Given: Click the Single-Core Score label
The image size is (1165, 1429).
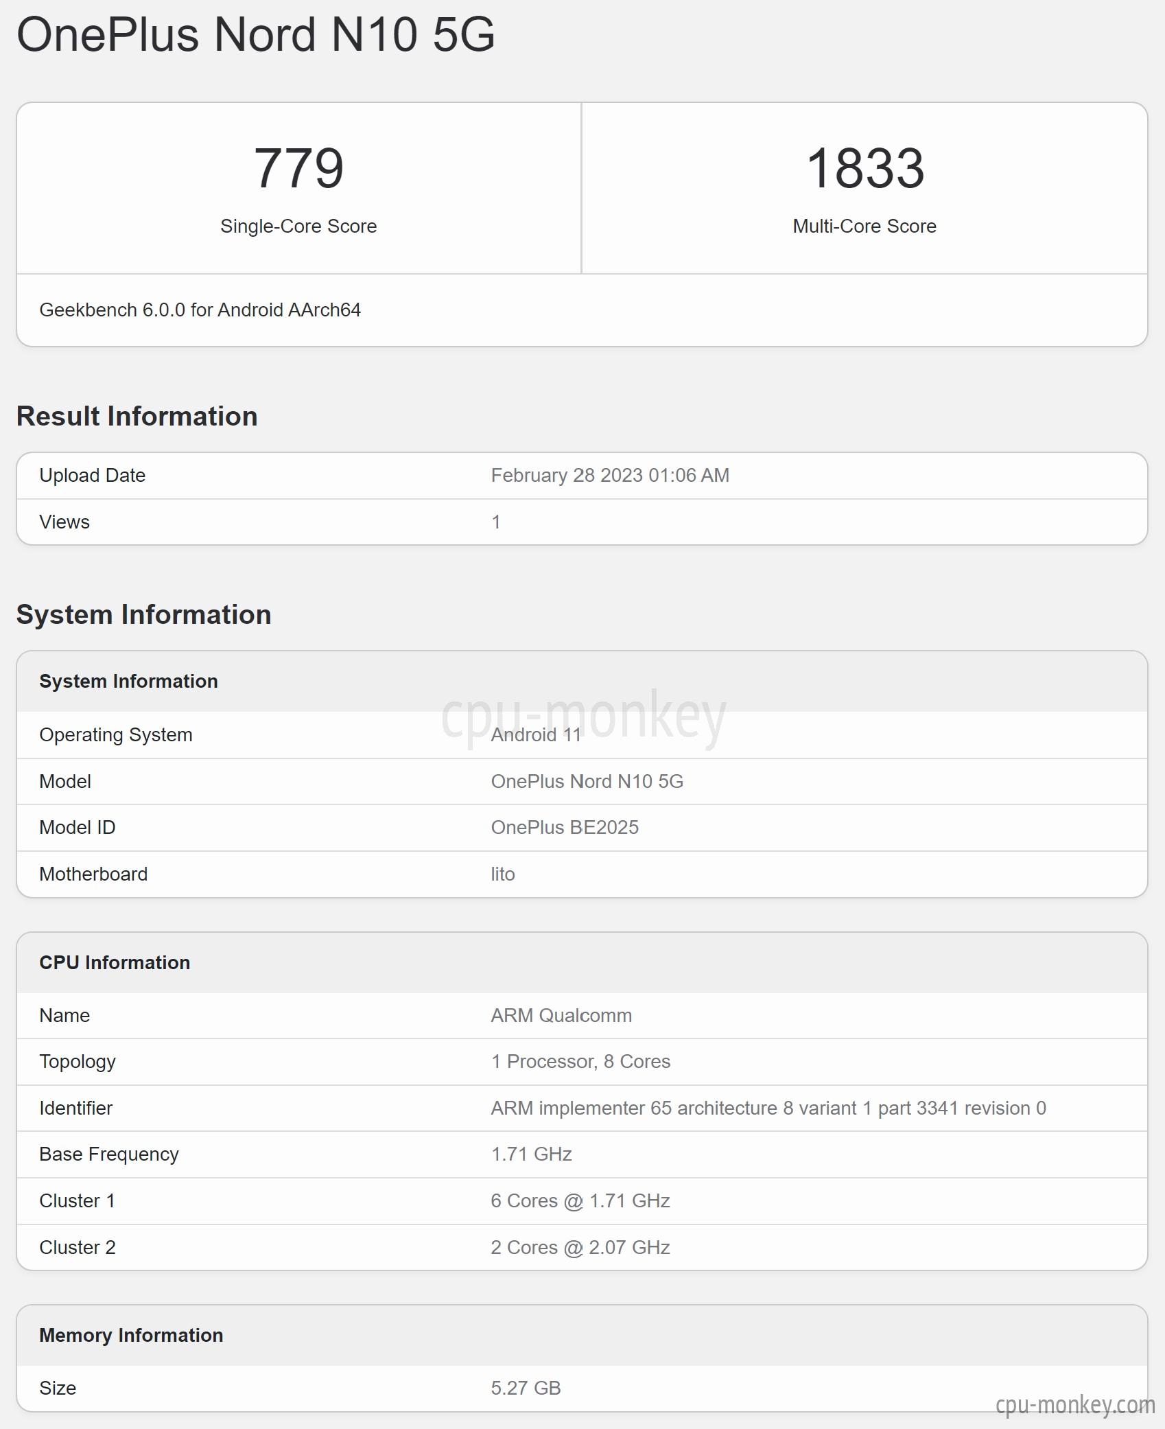Looking at the screenshot, I should (298, 226).
